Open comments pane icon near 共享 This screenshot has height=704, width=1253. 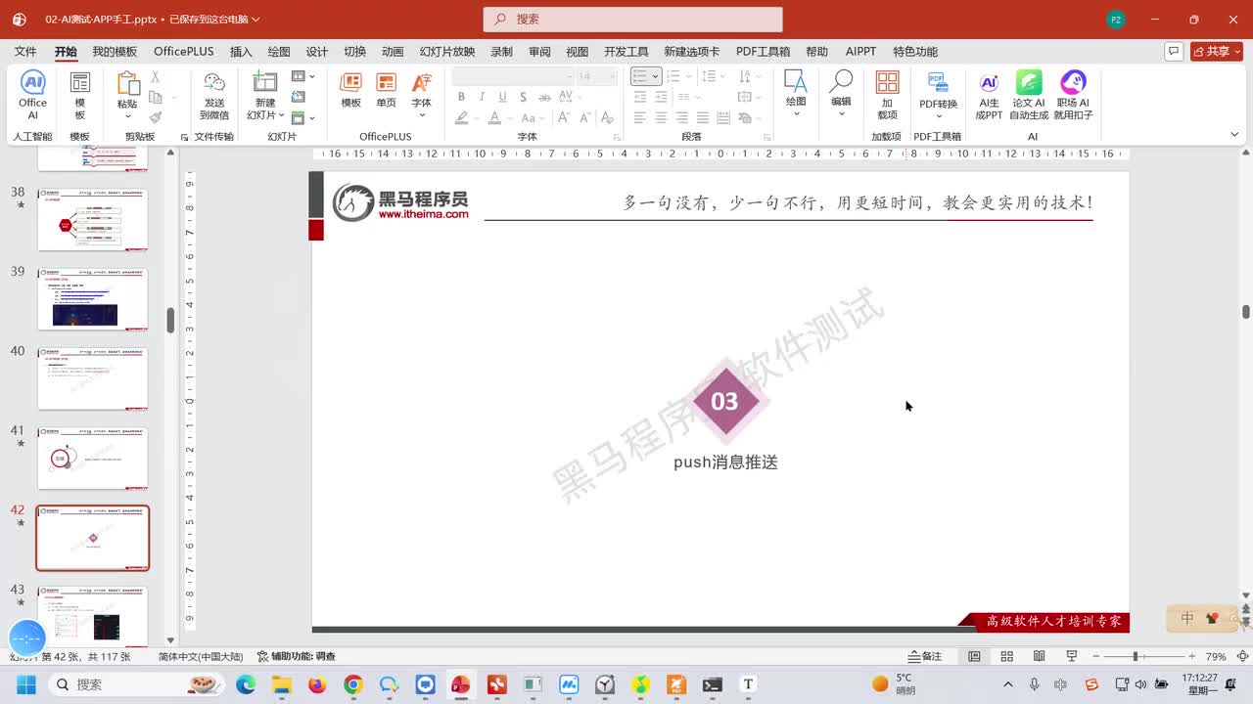(1174, 51)
